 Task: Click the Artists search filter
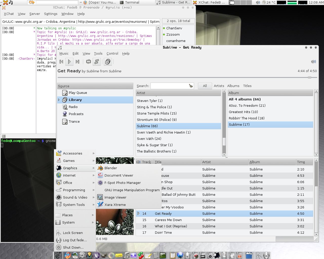pos(219,86)
